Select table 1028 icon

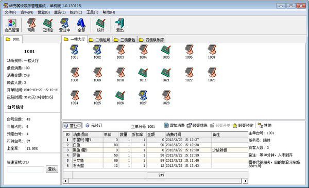pyautogui.click(x=166, y=97)
